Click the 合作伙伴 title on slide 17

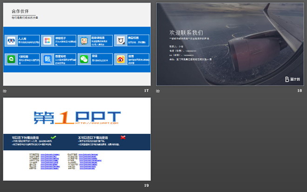pyautogui.click(x=20, y=11)
